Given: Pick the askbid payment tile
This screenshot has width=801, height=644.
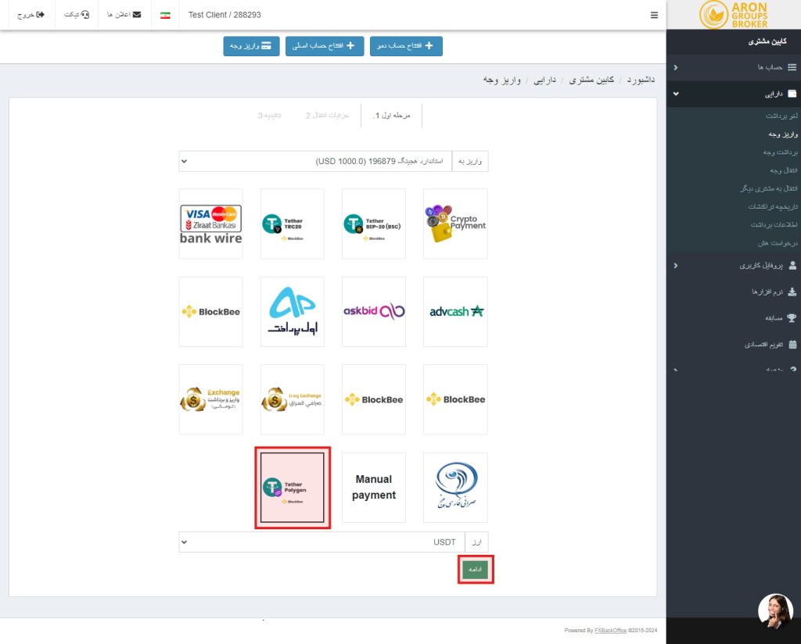Looking at the screenshot, I should 374,312.
